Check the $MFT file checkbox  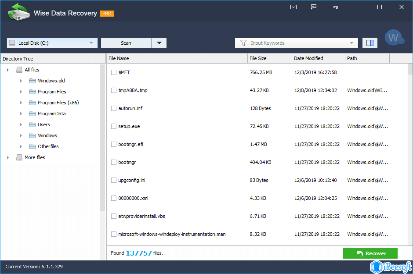pos(114,72)
